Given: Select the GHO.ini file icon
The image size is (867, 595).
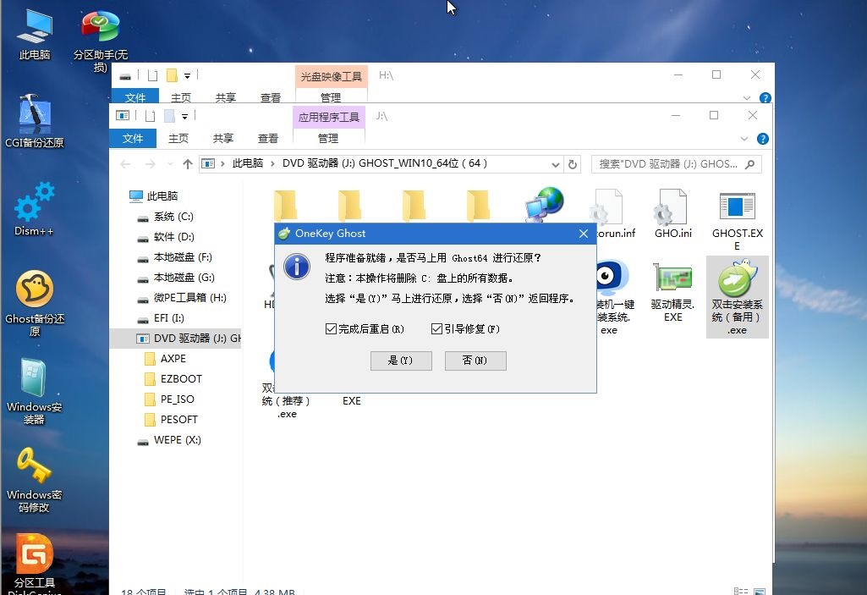Looking at the screenshot, I should point(673,213).
